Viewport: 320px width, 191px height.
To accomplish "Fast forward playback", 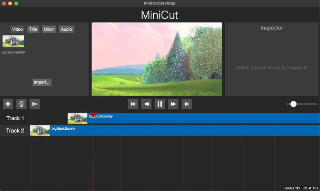I will click(x=173, y=104).
